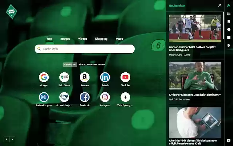233x146 pixels.
Task: Click the Rashica football match thumbnail
Action: pos(195,28)
